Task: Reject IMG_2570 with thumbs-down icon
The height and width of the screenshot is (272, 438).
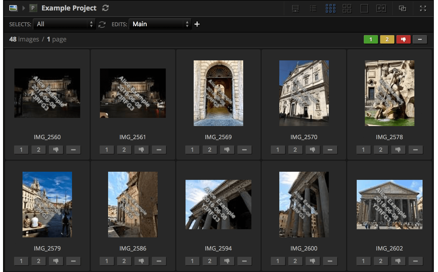Action: pos(312,150)
